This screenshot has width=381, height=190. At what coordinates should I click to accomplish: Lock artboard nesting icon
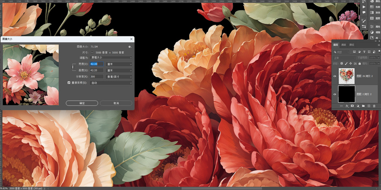coord(355,64)
